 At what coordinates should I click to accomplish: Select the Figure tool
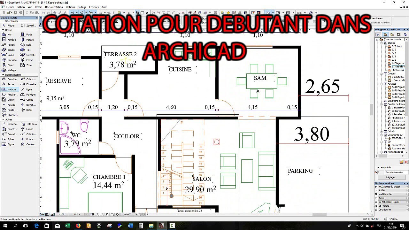[10, 144]
